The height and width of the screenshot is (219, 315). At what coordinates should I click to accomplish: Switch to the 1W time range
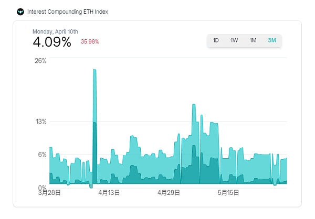pos(234,40)
